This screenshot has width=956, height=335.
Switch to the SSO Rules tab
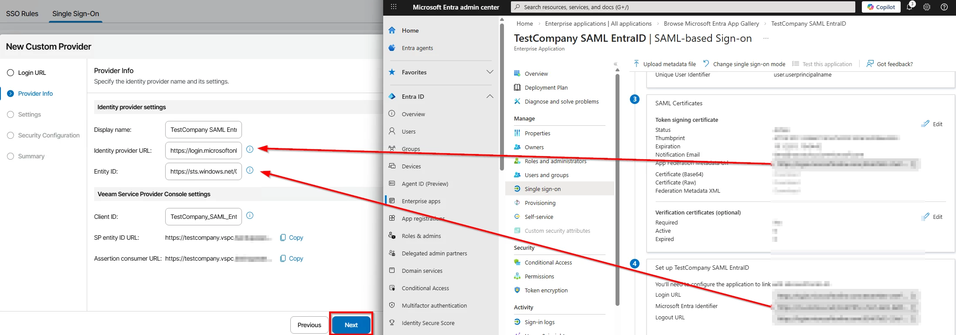[x=22, y=13]
